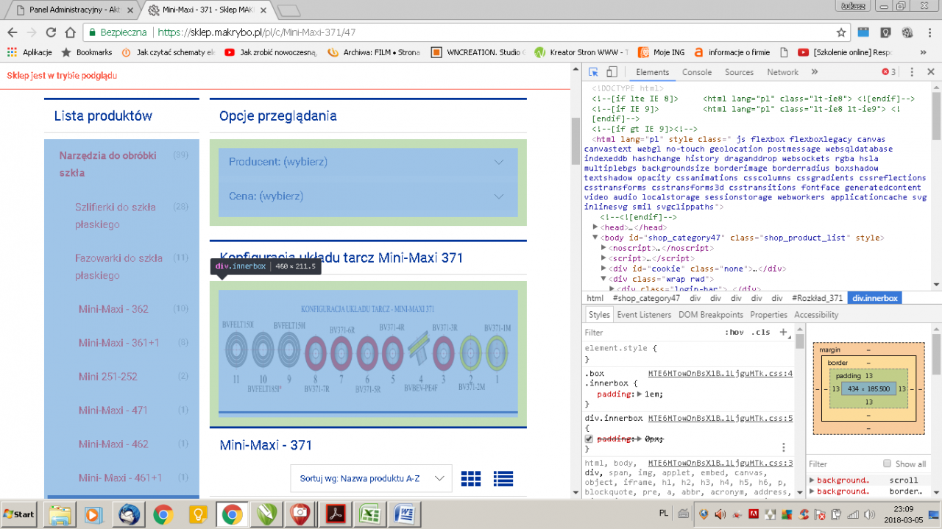Viewport: 942px width, 529px height.
Task: Click the red error count indicator
Action: coord(889,72)
